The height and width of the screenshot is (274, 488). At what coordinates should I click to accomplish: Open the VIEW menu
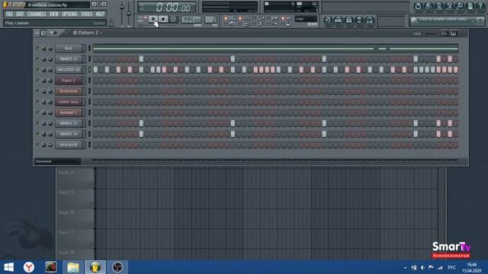[x=54, y=14]
